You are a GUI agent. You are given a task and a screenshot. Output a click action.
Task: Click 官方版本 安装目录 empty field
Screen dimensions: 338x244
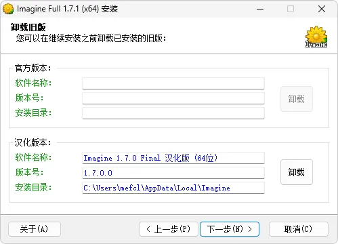point(173,113)
